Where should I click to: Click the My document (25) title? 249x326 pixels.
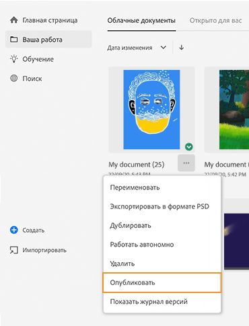[x=137, y=165]
